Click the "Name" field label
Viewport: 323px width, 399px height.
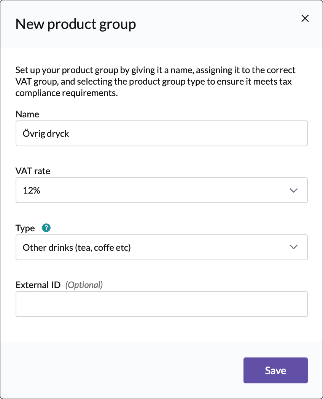pos(27,114)
